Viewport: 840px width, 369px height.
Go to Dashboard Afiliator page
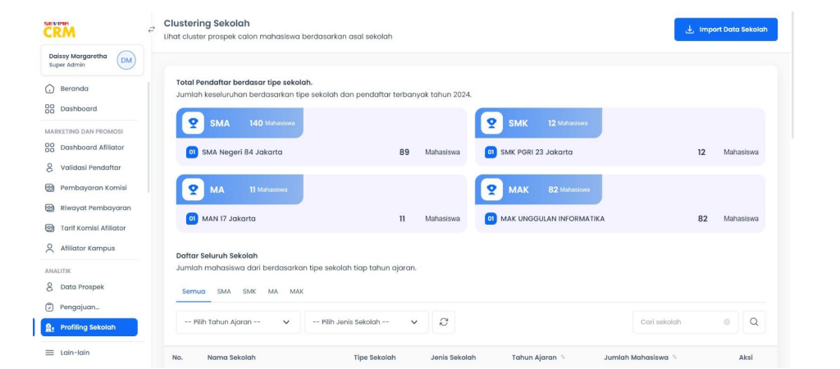(x=92, y=148)
